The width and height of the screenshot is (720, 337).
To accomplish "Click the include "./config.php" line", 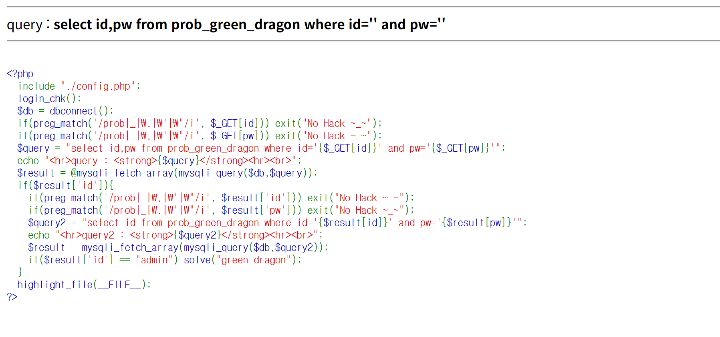I will pos(79,86).
